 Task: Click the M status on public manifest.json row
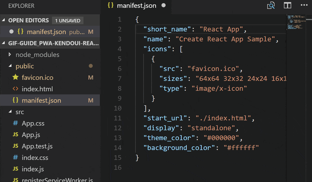pyautogui.click(x=91, y=100)
